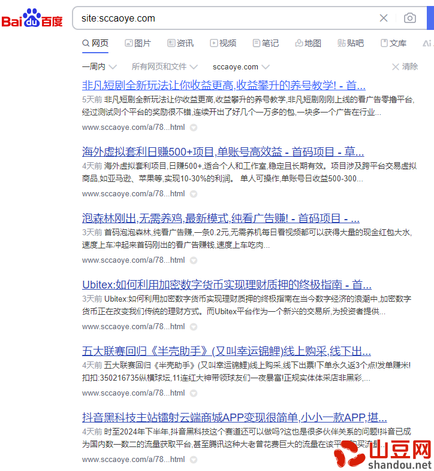Viewport: 434px width, 471px height.
Task: Open the 文库 tab
Action: click(x=393, y=43)
